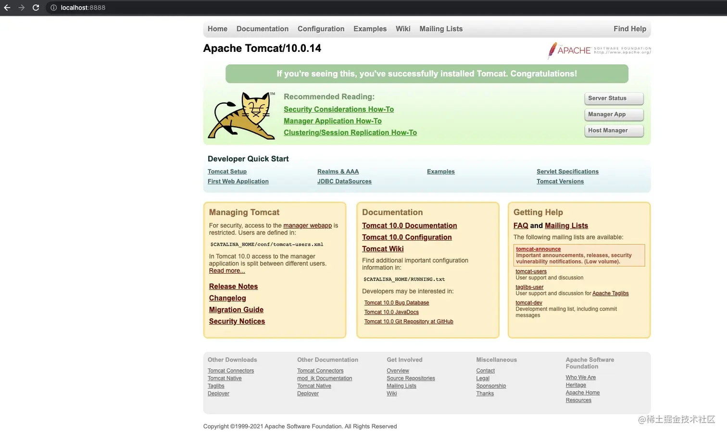
Task: Open the Home menu item
Action: pos(217,29)
